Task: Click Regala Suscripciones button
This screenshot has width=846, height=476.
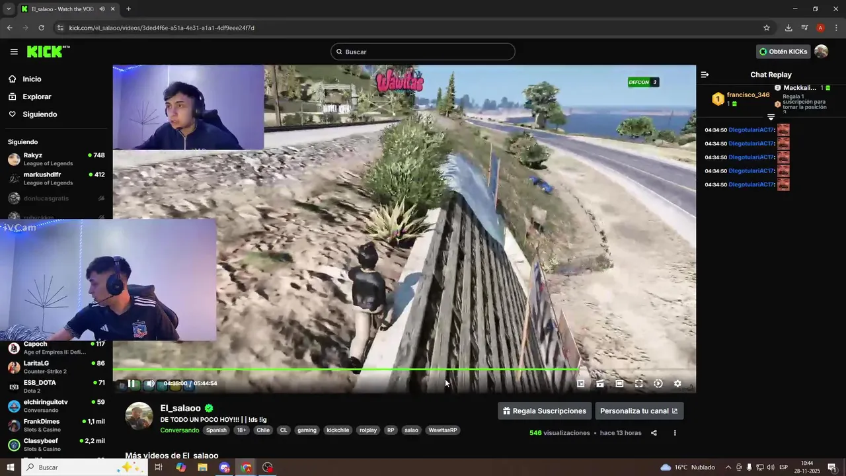Action: tap(544, 411)
